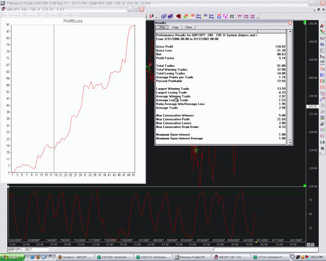Select the G9 tool in right toolbar
The image size is (326, 261).
322,130
